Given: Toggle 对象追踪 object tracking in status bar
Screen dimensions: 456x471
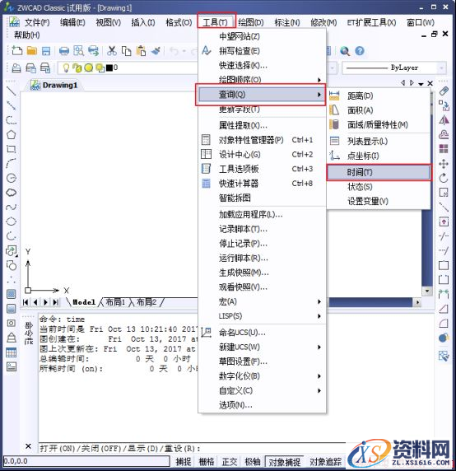Looking at the screenshot, I should point(325,462).
